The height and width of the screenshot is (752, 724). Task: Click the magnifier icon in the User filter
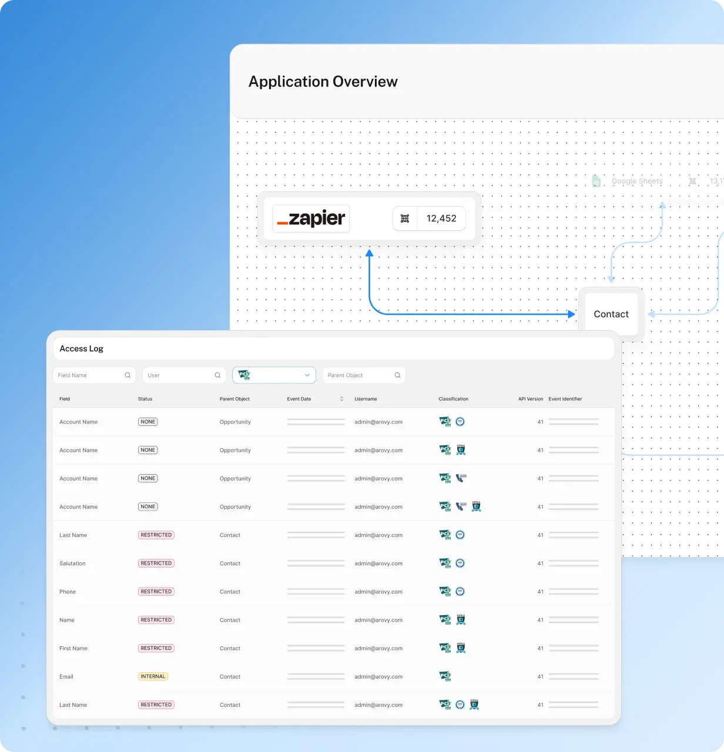217,375
